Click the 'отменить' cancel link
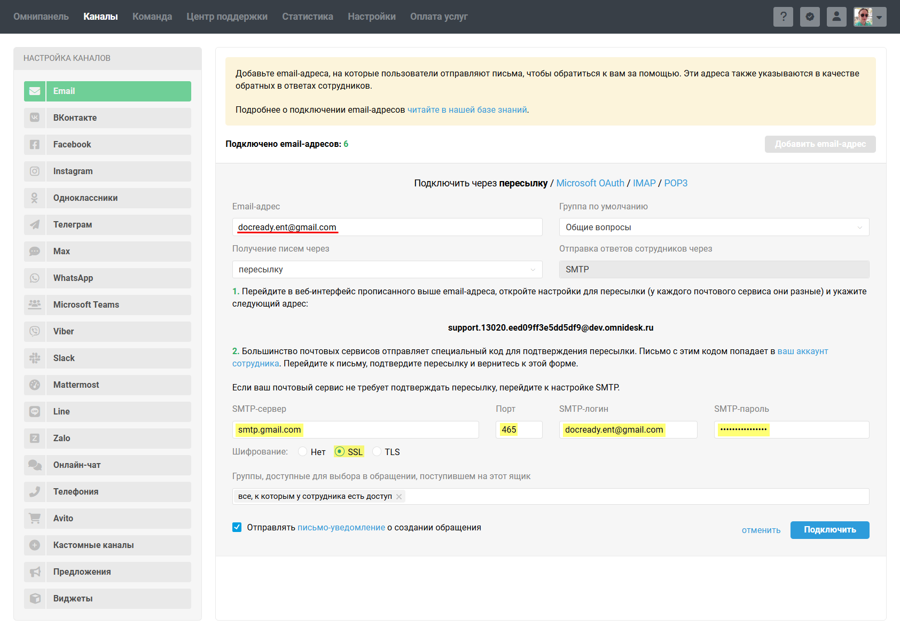 coord(761,530)
